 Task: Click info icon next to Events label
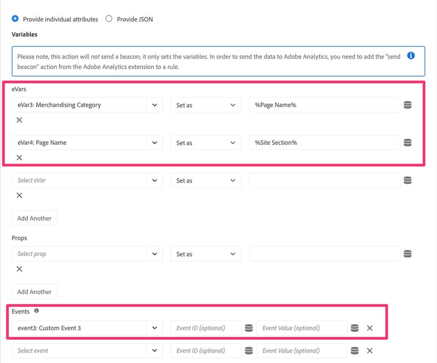click(36, 311)
